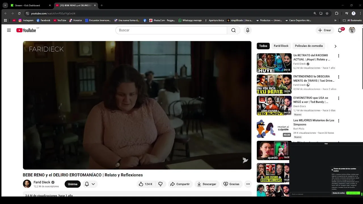Open Facebook bookmark
The image size is (363, 204).
pyautogui.click(x=43, y=20)
